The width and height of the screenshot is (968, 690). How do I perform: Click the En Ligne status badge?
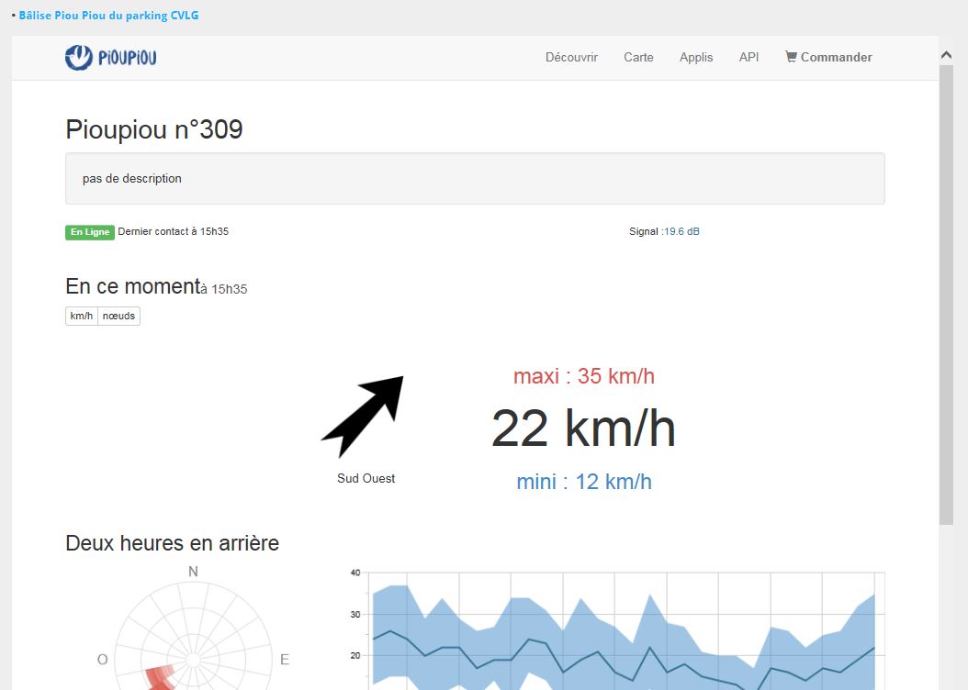click(89, 232)
